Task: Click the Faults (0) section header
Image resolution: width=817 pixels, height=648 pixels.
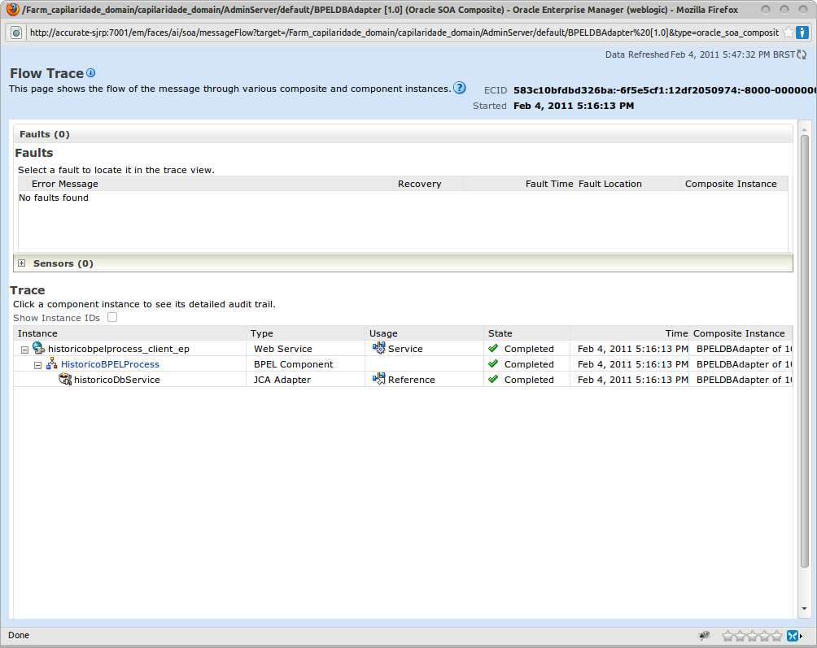Action: click(403, 134)
